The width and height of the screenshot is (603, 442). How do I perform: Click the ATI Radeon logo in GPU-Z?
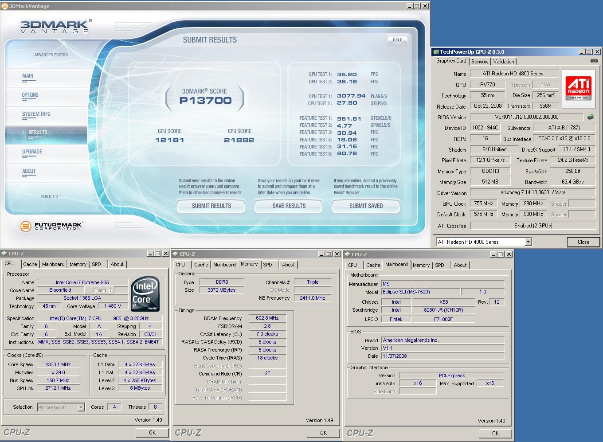tap(578, 90)
